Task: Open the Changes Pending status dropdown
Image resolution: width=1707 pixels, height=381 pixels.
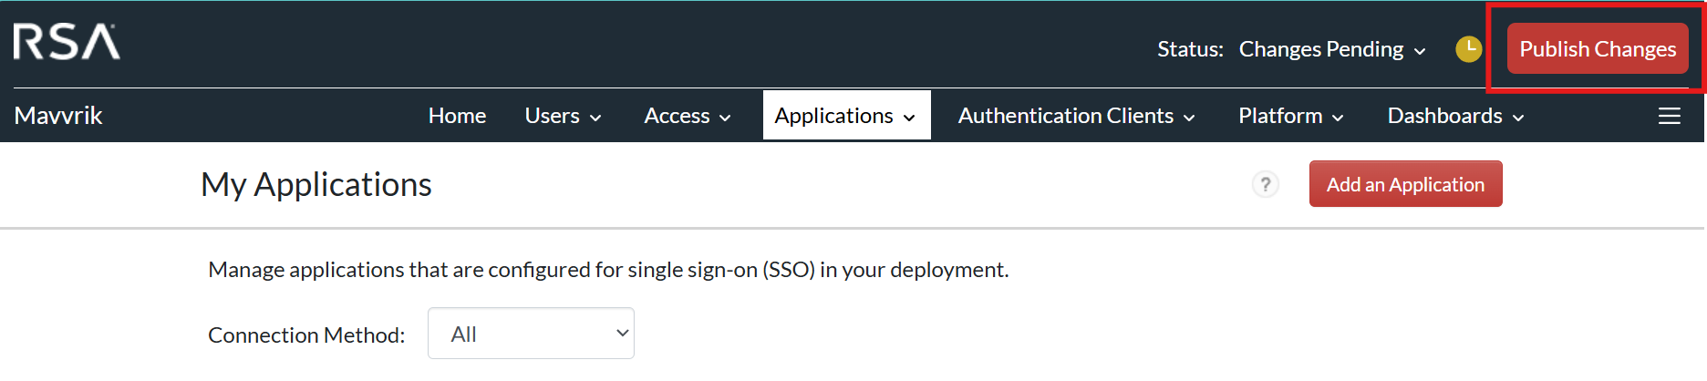Action: pos(1331,49)
